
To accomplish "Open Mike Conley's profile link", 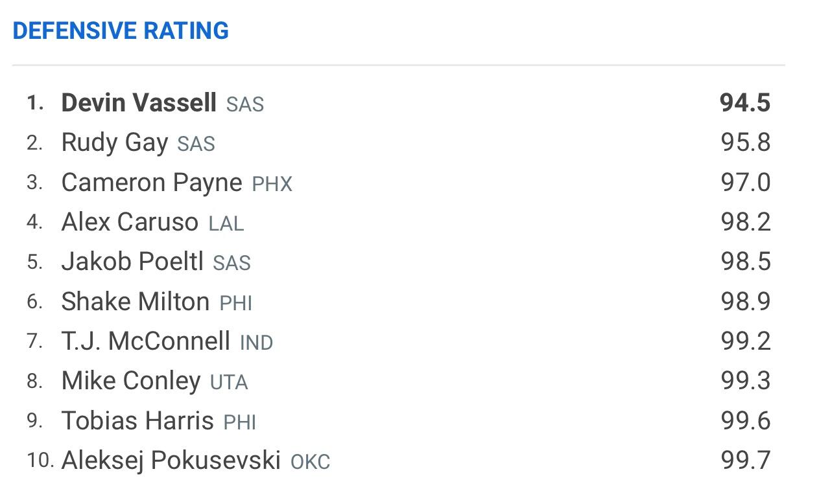I will (131, 381).
